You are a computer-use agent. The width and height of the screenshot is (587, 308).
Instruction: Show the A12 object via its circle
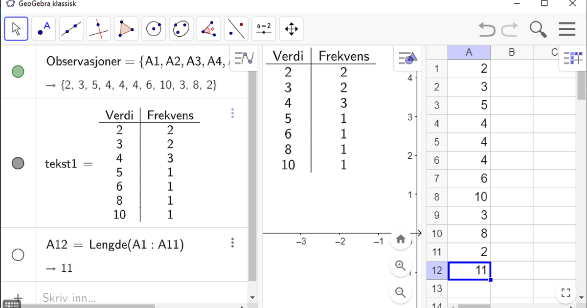click(x=18, y=255)
